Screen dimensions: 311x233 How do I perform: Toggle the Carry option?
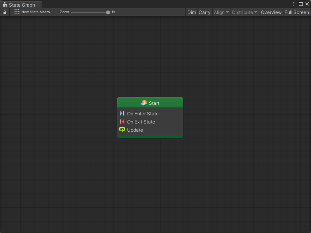tap(204, 12)
